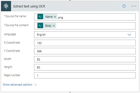Click the Language label
This screenshot has height=93, width=140.
(x=10, y=34)
